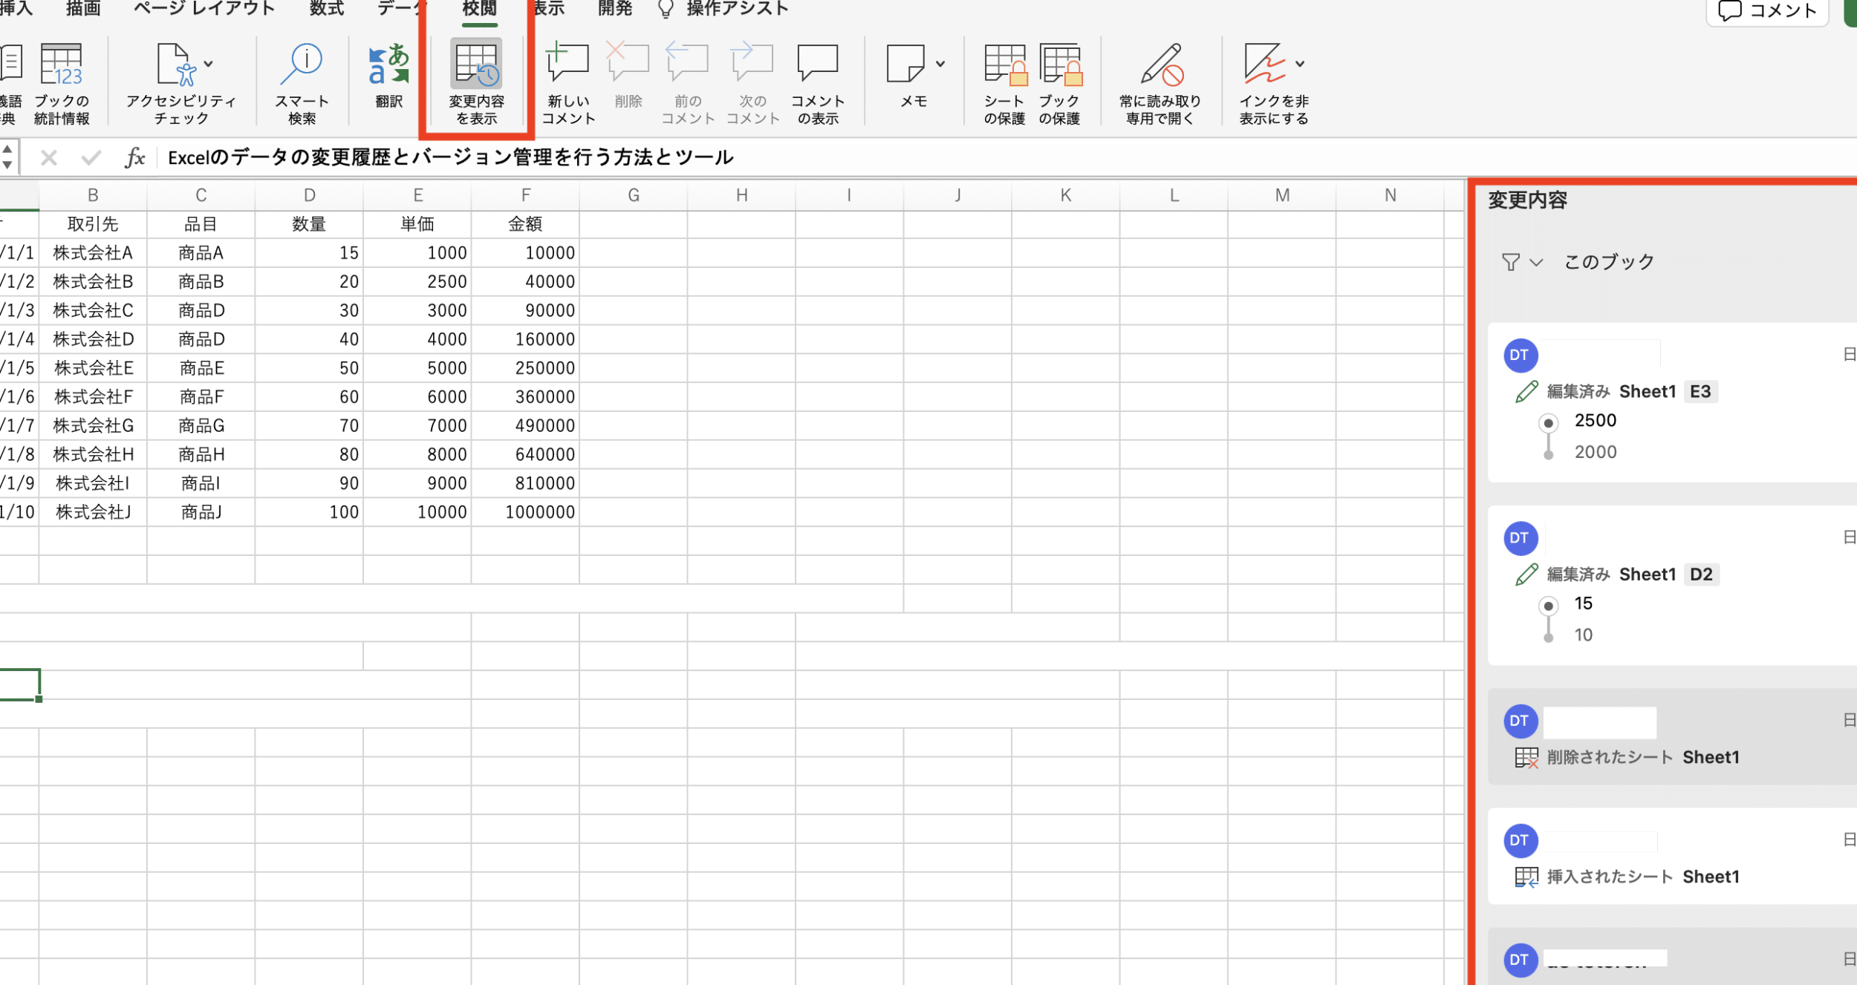Expand the Notes (メモ) dropdown arrow
This screenshot has height=985, width=1857.
pos(940,64)
